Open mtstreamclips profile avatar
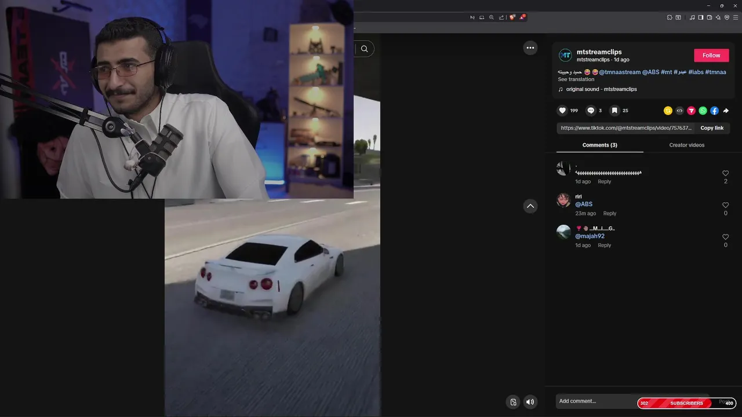The image size is (742, 417). (565, 56)
